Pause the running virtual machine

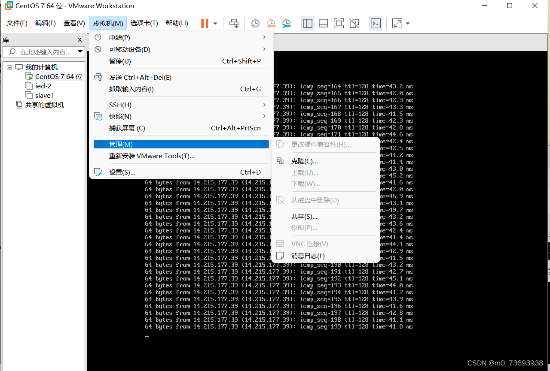coord(205,23)
